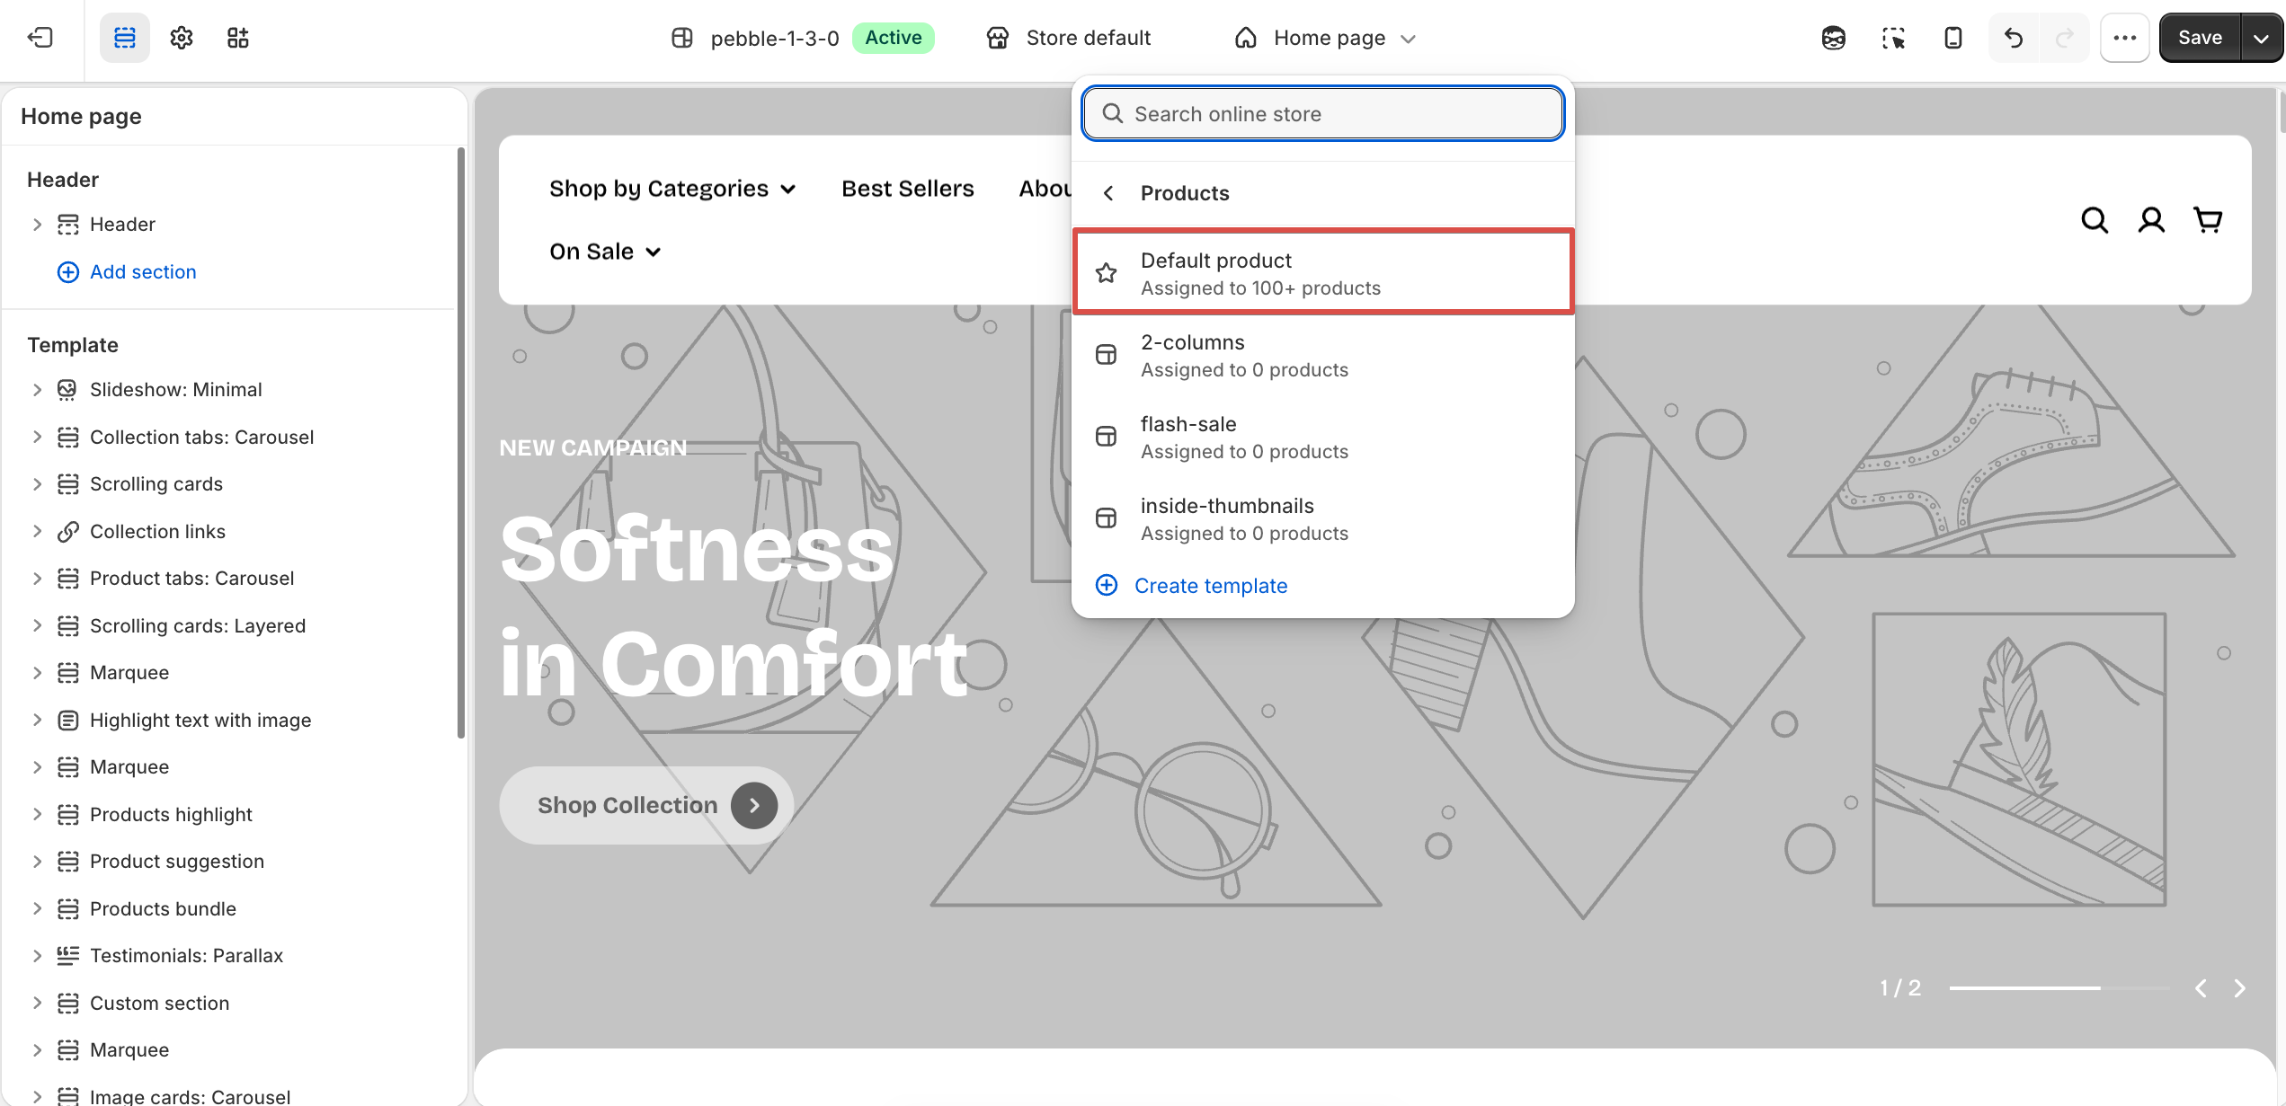This screenshot has width=2286, height=1106.
Task: Choose the flash-sale product template
Action: pyautogui.click(x=1323, y=438)
